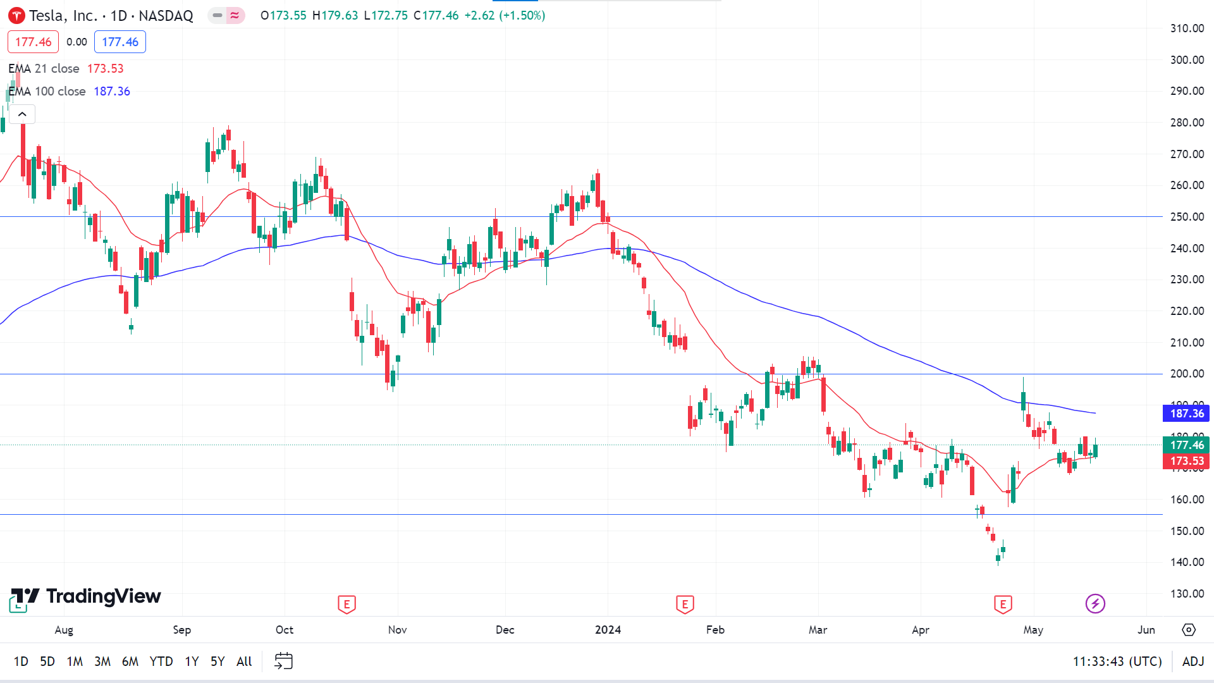Click the 2024 label on time axis
The image size is (1214, 683).
[608, 630]
